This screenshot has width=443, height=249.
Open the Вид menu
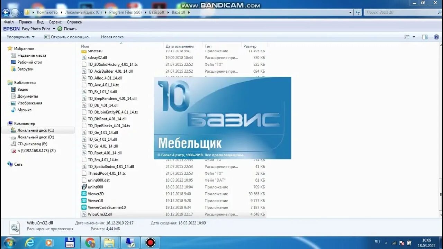coord(40,22)
